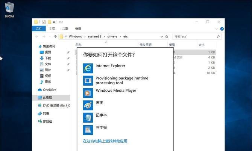Click the Windows breadcrumb segment
The width and height of the screenshot is (252, 151).
(75, 37)
